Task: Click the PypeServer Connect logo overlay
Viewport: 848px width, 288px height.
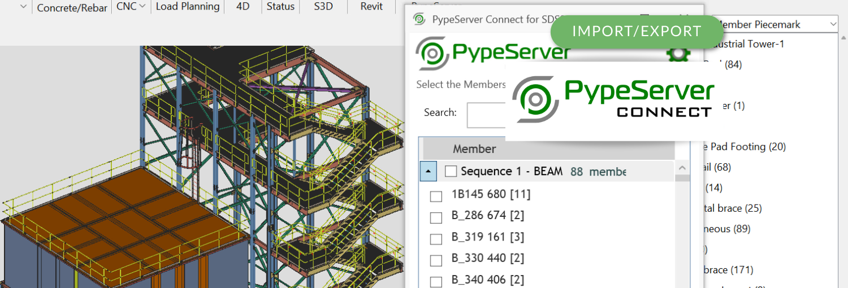Action: click(x=613, y=99)
